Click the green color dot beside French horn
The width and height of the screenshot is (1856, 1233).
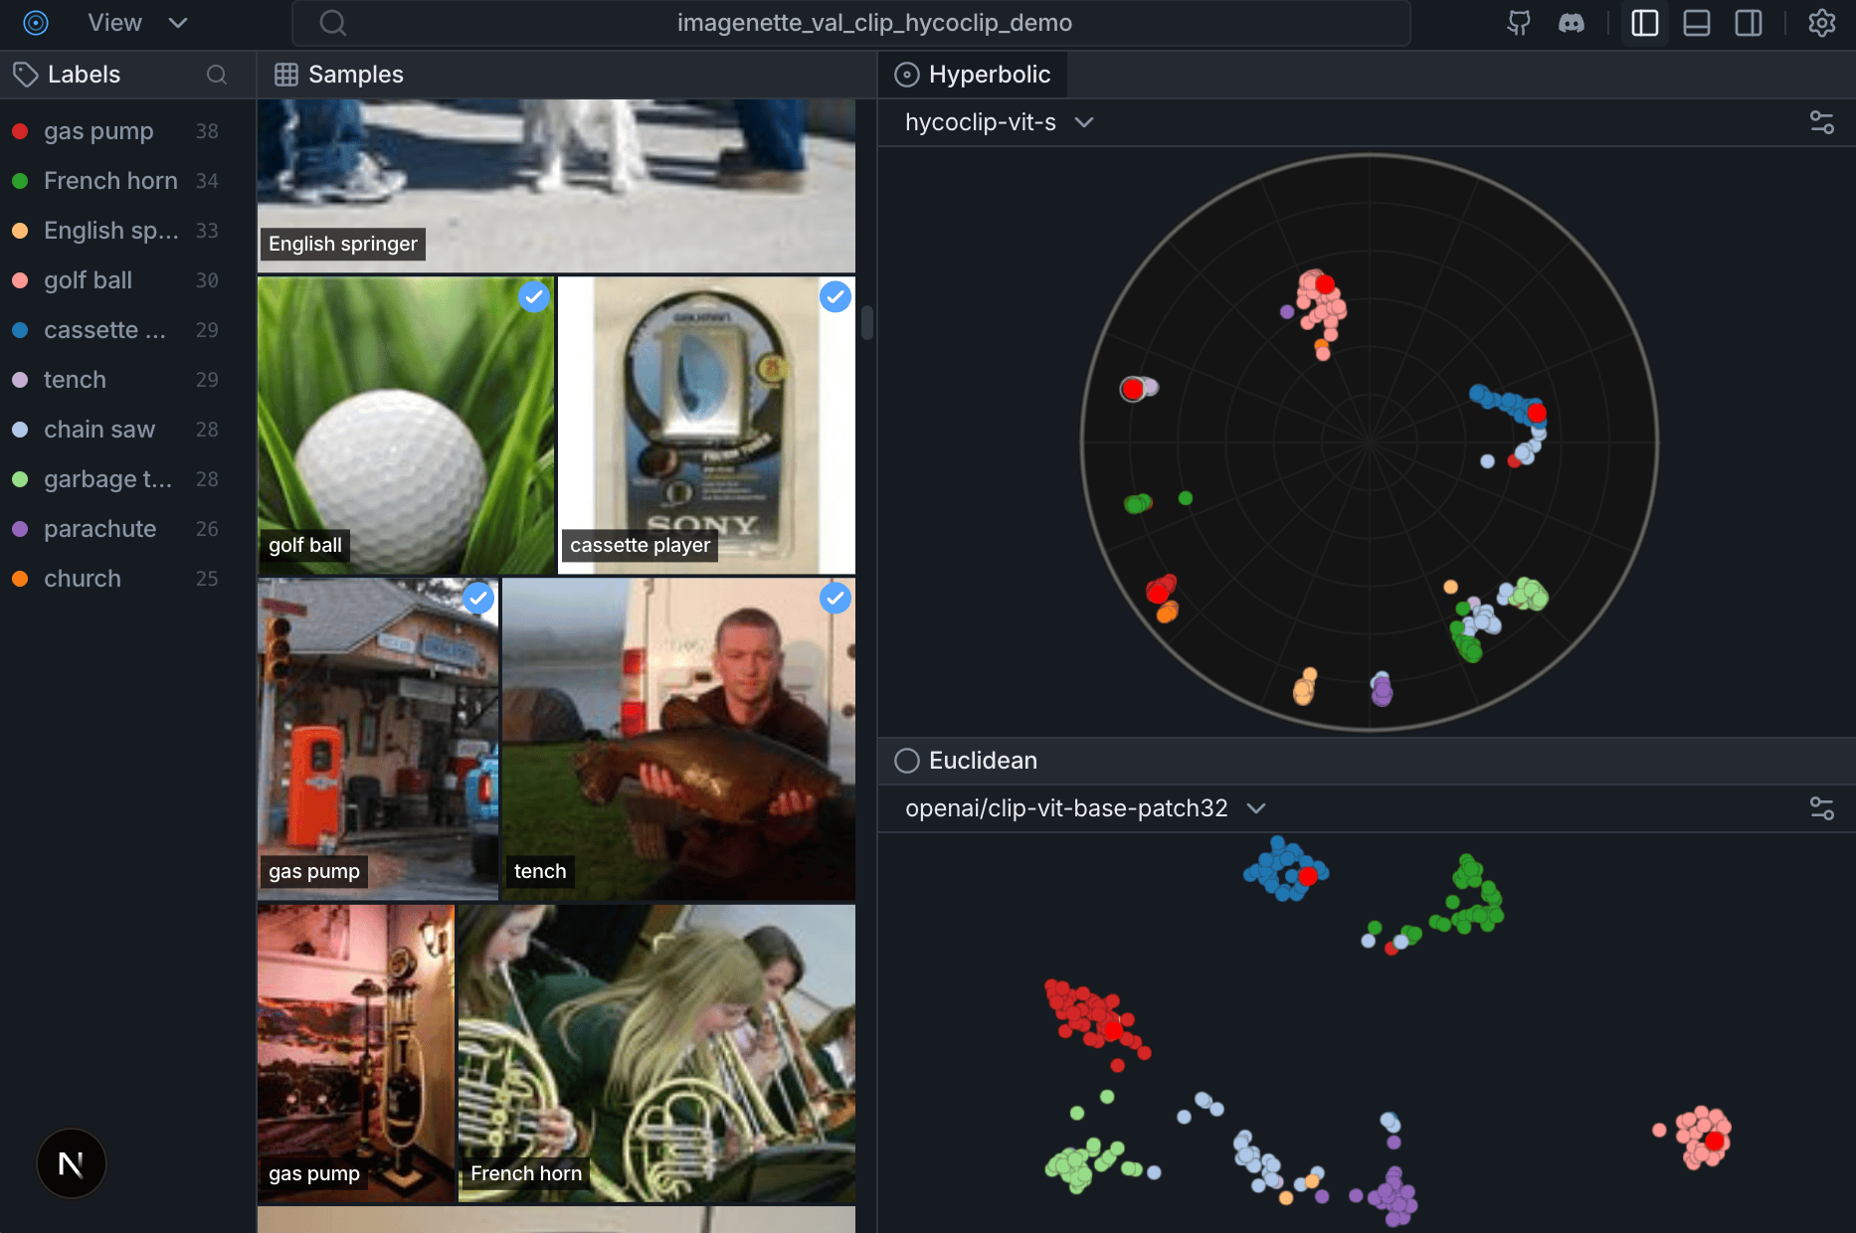19,180
